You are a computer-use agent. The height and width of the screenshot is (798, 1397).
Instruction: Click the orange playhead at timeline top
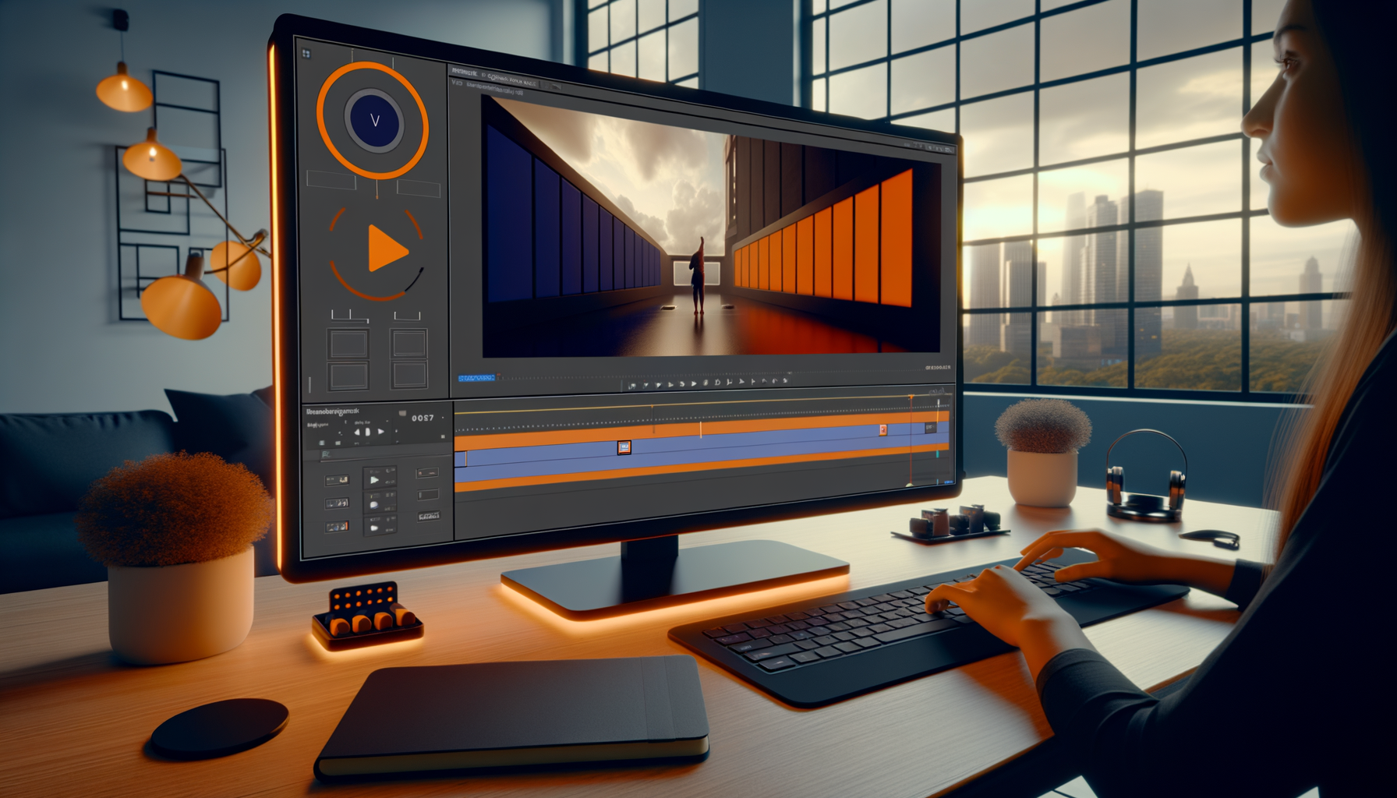tap(911, 399)
